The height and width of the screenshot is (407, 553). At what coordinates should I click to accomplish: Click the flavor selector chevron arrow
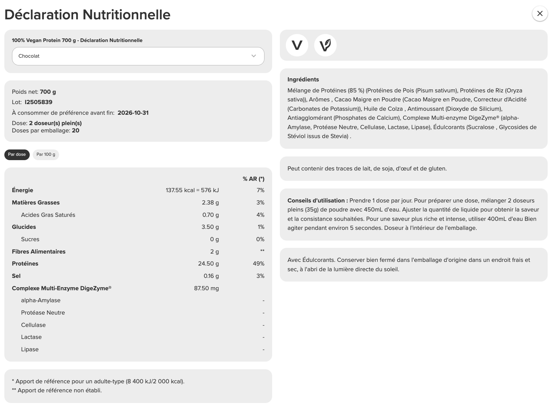tap(253, 56)
